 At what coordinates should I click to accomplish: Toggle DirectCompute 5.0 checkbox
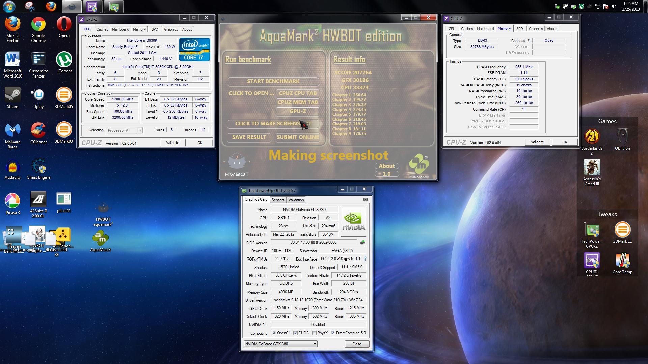[333, 333]
